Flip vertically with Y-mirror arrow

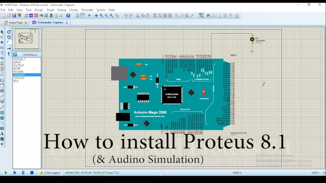(x=9, y=54)
